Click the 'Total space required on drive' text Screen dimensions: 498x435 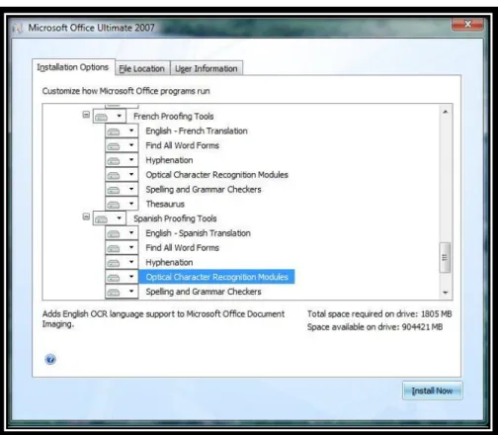[379, 314]
